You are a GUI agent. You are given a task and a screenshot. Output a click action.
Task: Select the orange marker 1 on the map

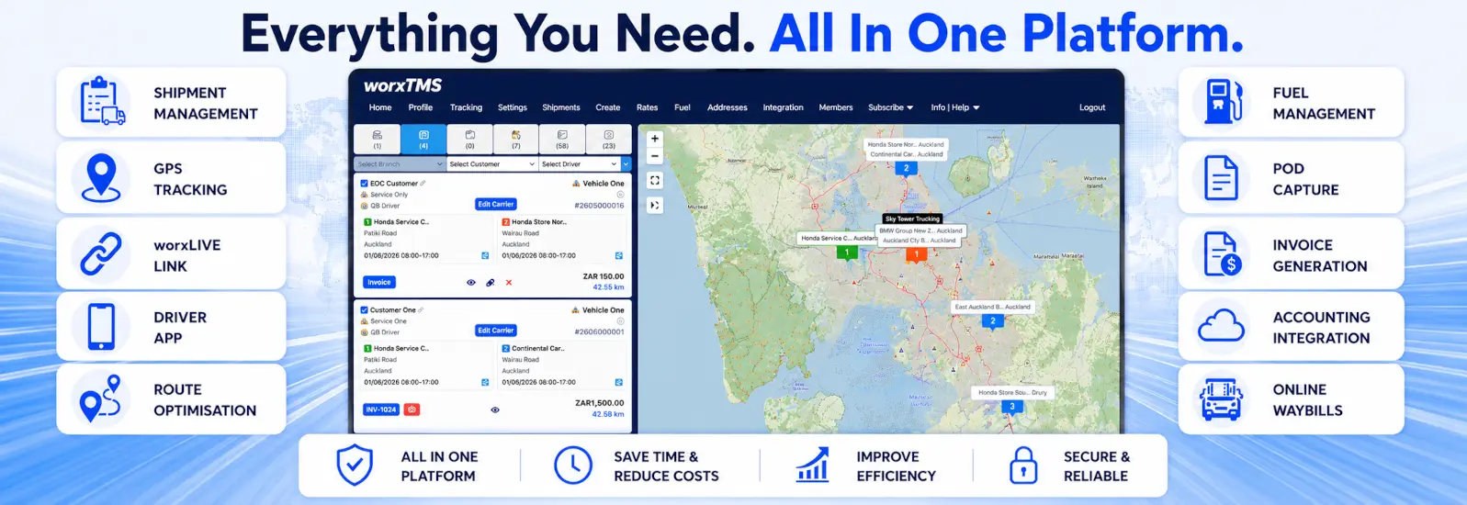pyautogui.click(x=916, y=254)
